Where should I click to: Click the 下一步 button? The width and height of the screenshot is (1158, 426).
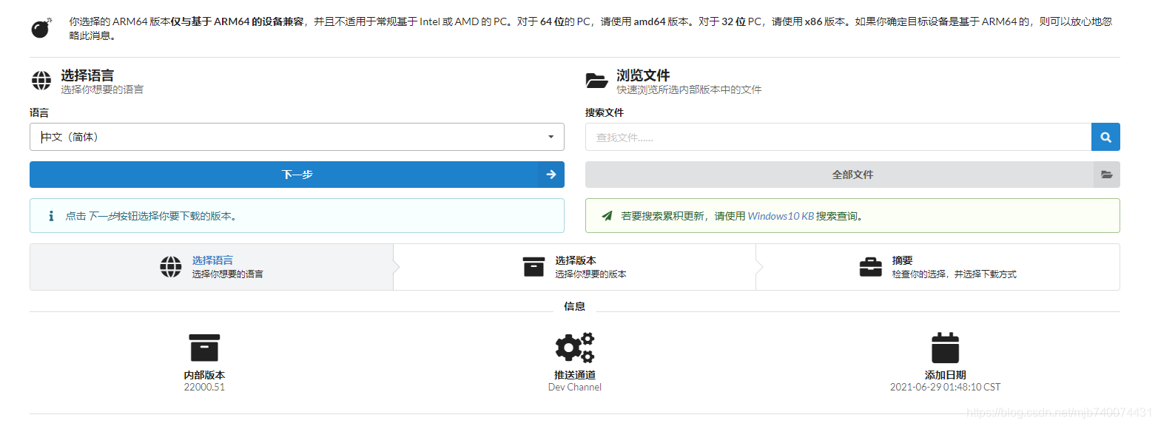pyautogui.click(x=297, y=175)
